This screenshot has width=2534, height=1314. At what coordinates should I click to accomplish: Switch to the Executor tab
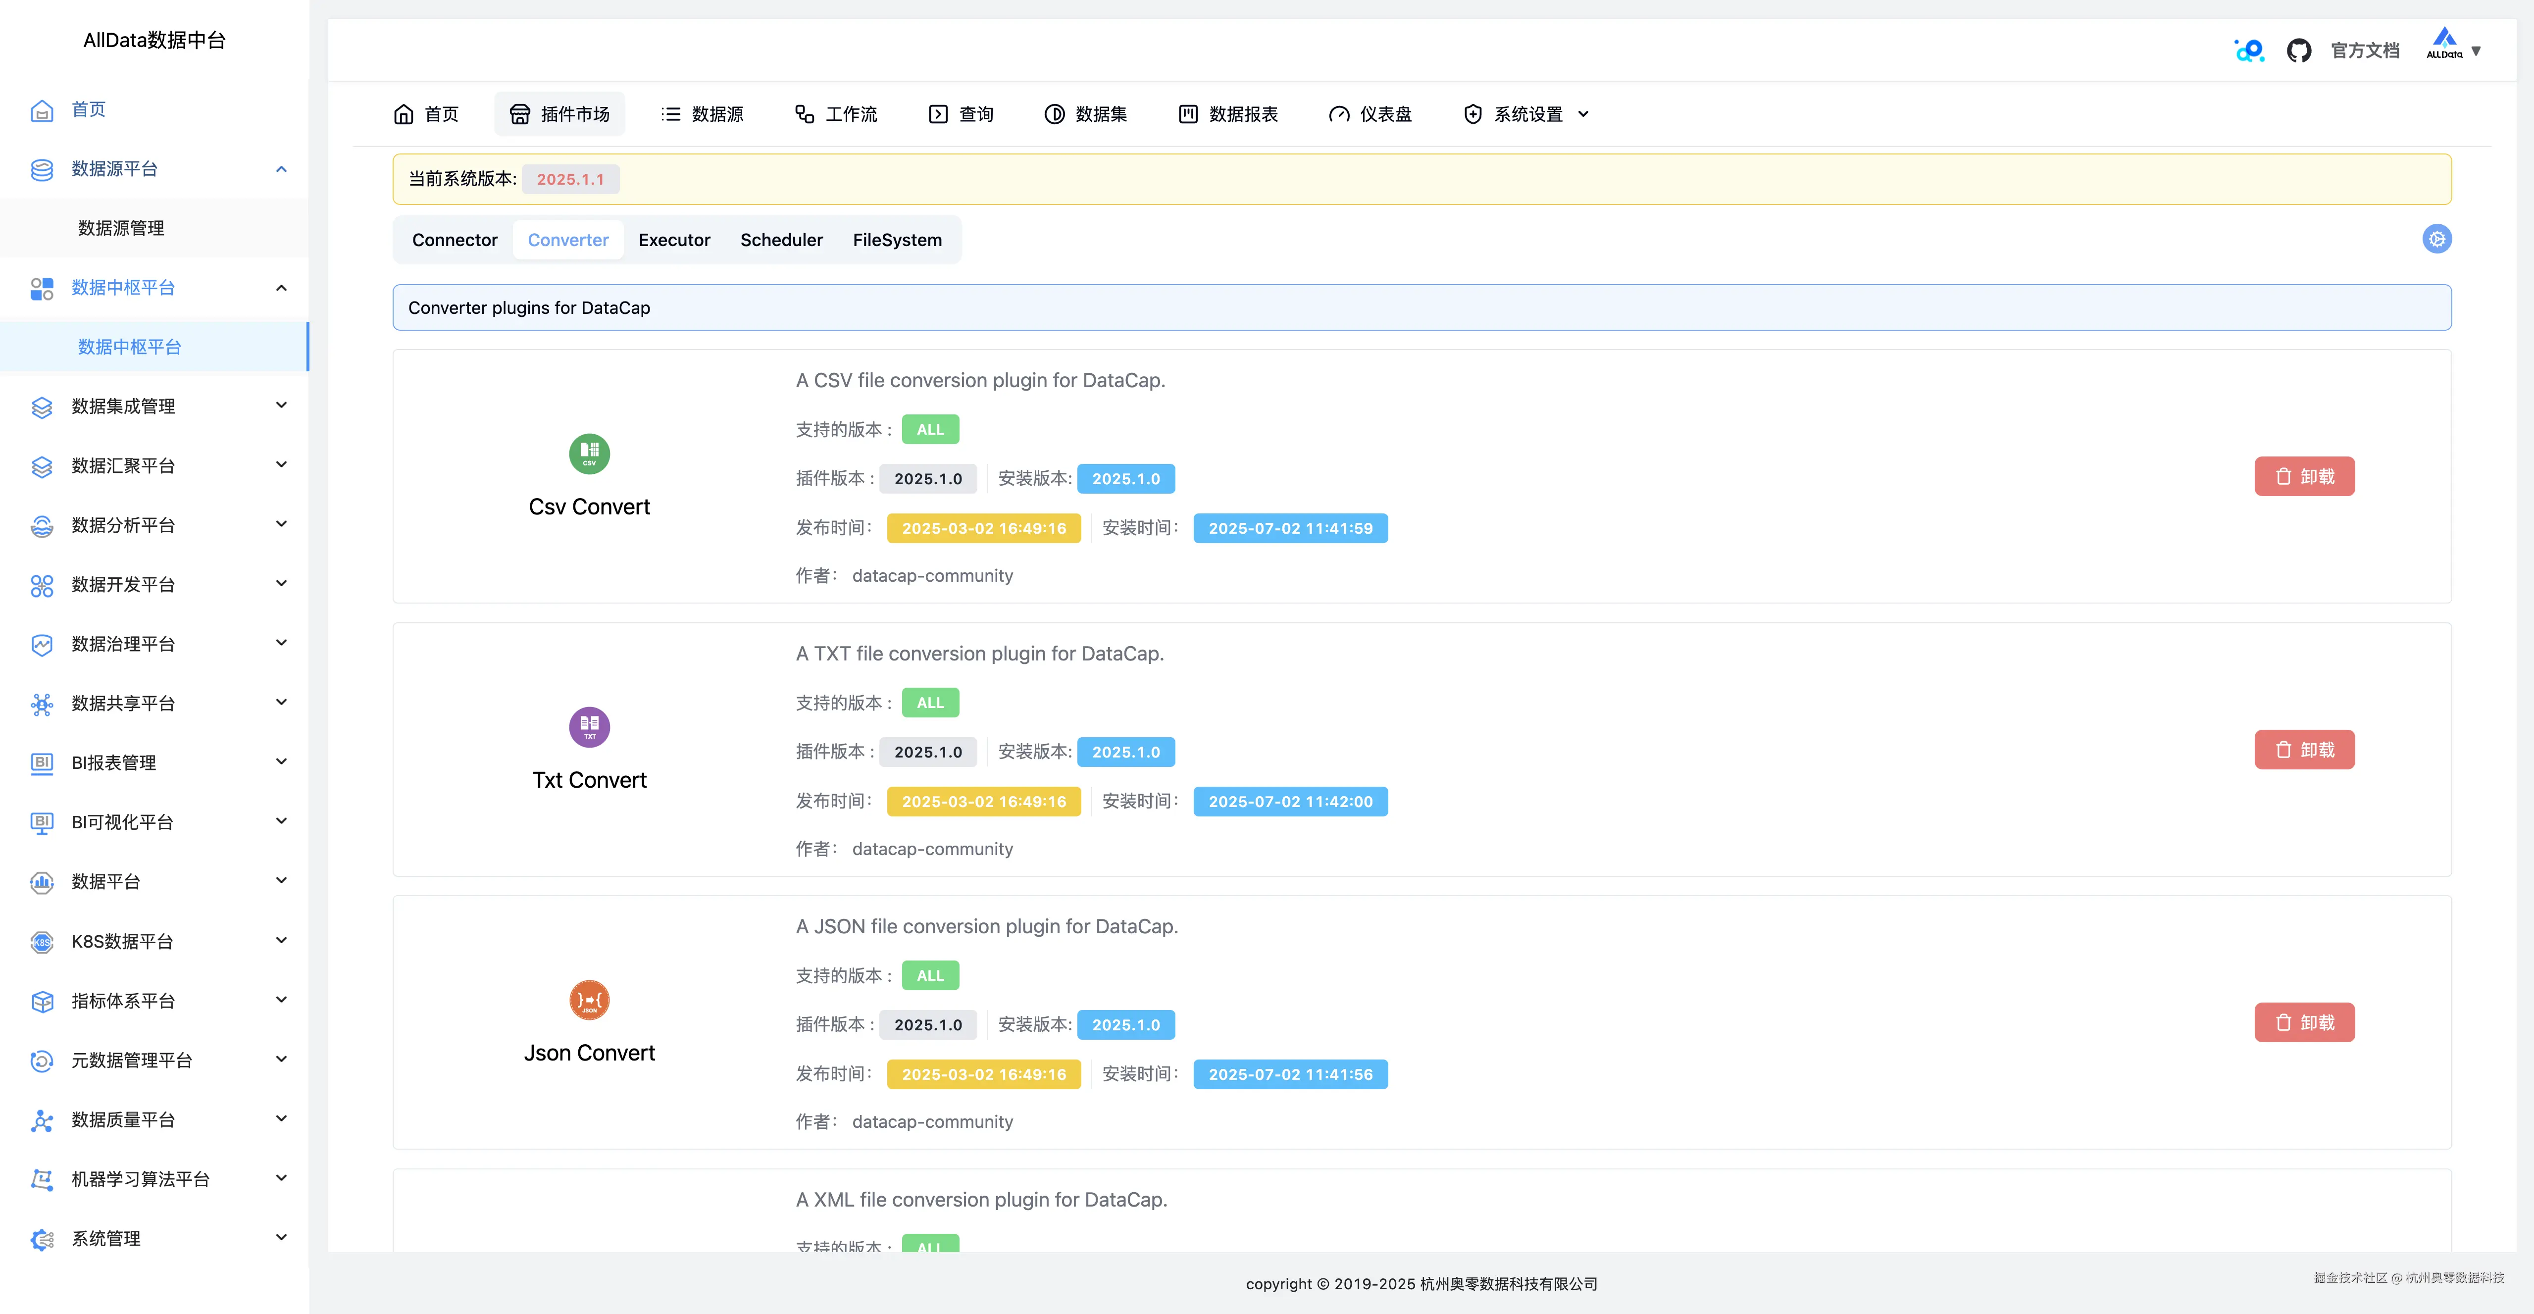(x=674, y=240)
